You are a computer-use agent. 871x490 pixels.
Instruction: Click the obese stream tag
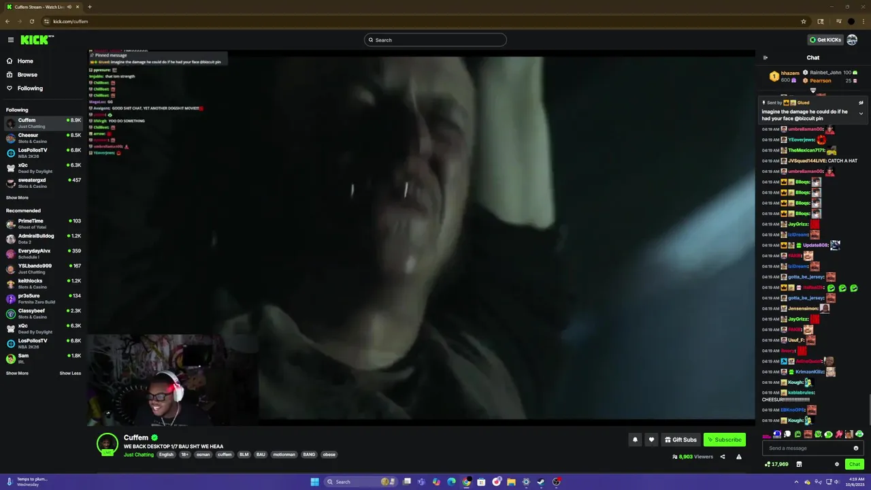tap(329, 455)
